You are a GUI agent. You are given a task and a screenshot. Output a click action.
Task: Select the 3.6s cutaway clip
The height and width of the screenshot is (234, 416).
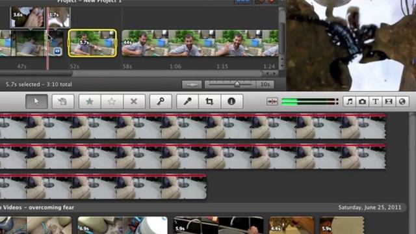click(27, 18)
